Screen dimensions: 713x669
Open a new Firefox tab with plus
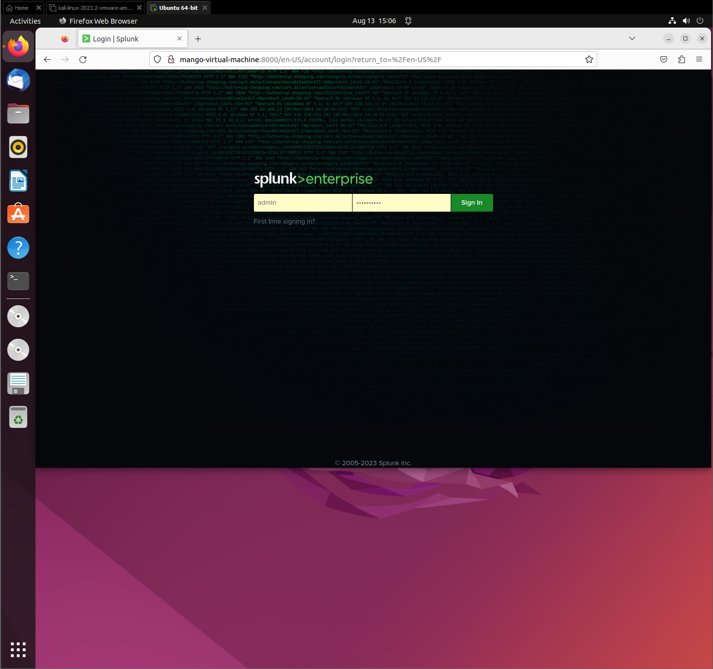198,39
